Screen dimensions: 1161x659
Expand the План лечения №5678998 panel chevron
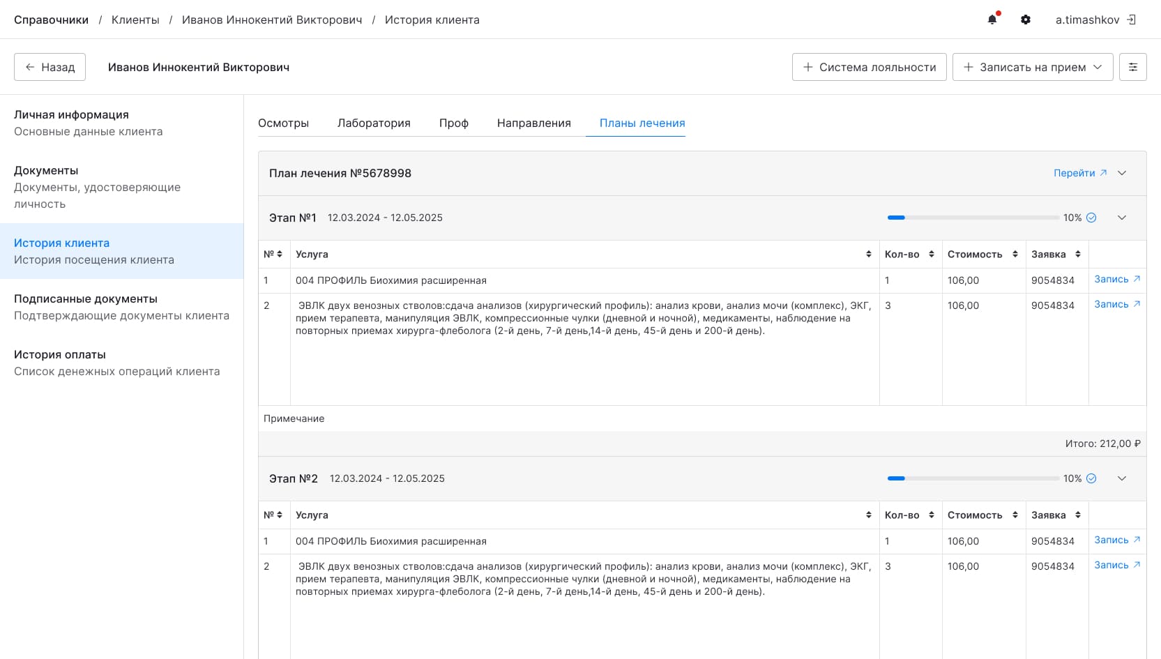click(1122, 173)
